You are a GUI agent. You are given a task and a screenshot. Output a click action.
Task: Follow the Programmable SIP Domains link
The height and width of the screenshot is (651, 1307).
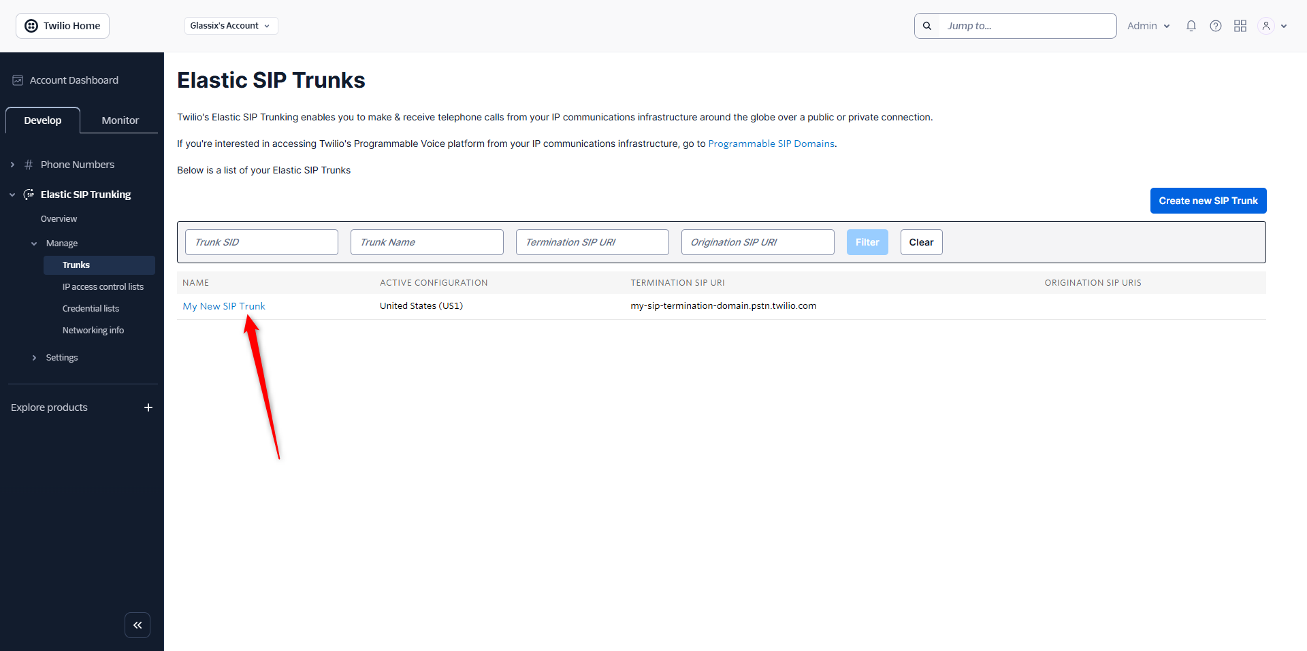pos(771,144)
